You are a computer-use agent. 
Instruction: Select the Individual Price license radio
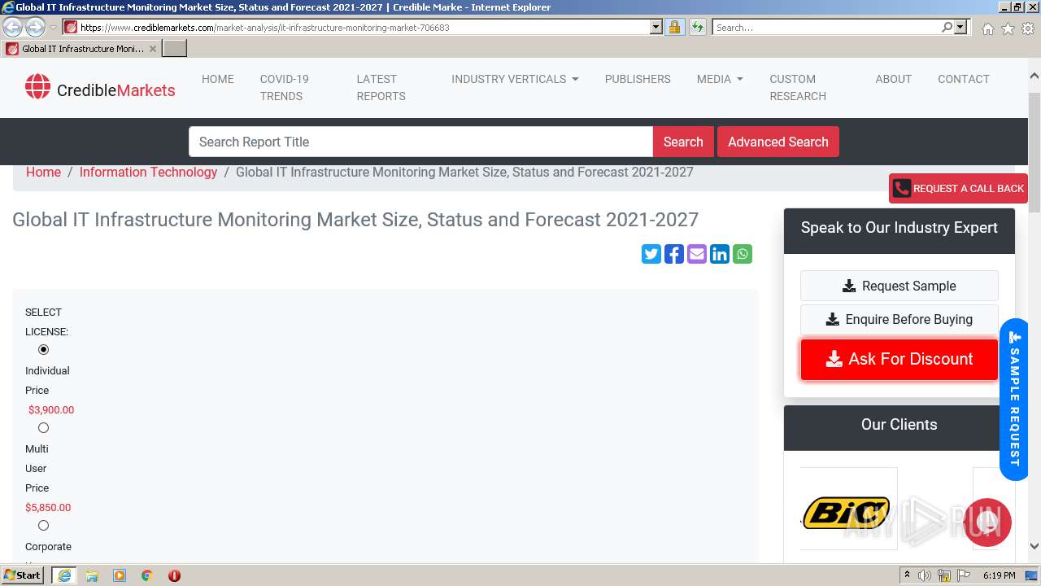coord(44,350)
